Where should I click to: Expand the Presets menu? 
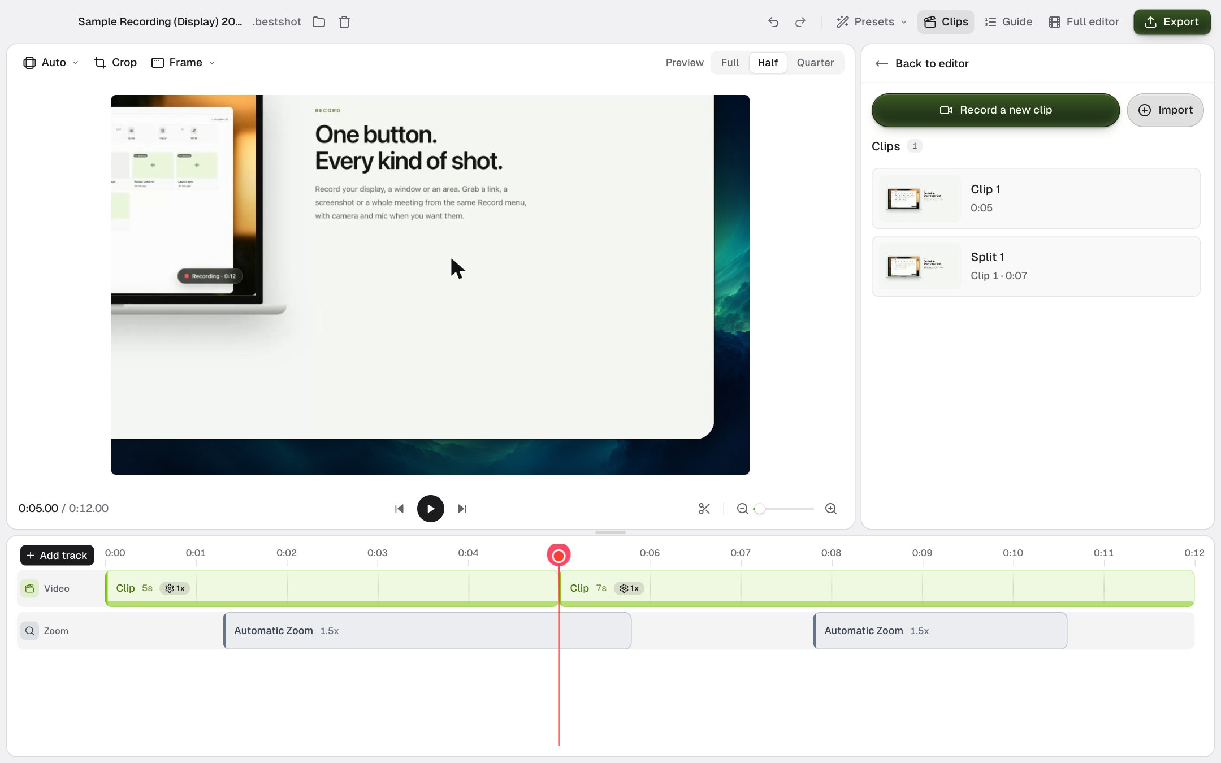872,22
